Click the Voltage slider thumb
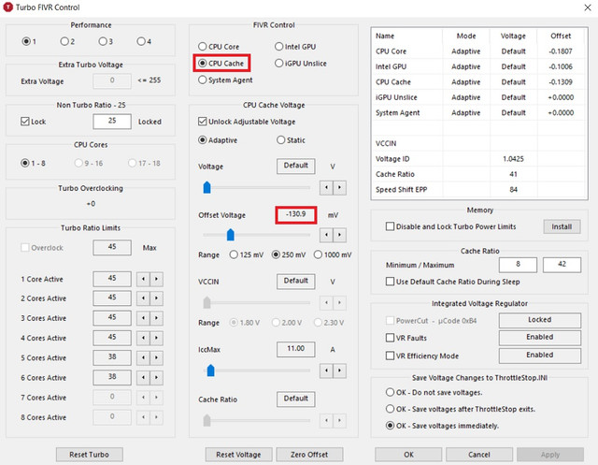This screenshot has width=598, height=465. (206, 187)
